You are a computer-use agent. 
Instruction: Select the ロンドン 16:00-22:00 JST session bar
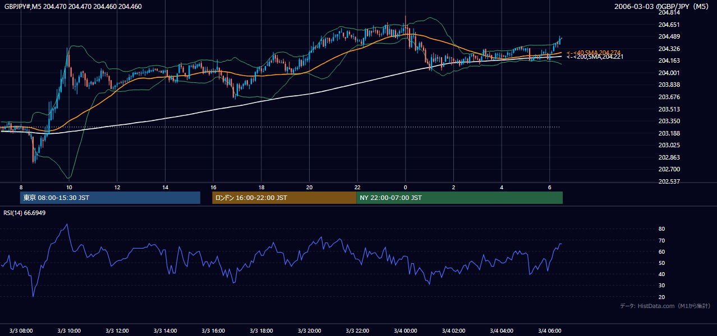click(284, 198)
